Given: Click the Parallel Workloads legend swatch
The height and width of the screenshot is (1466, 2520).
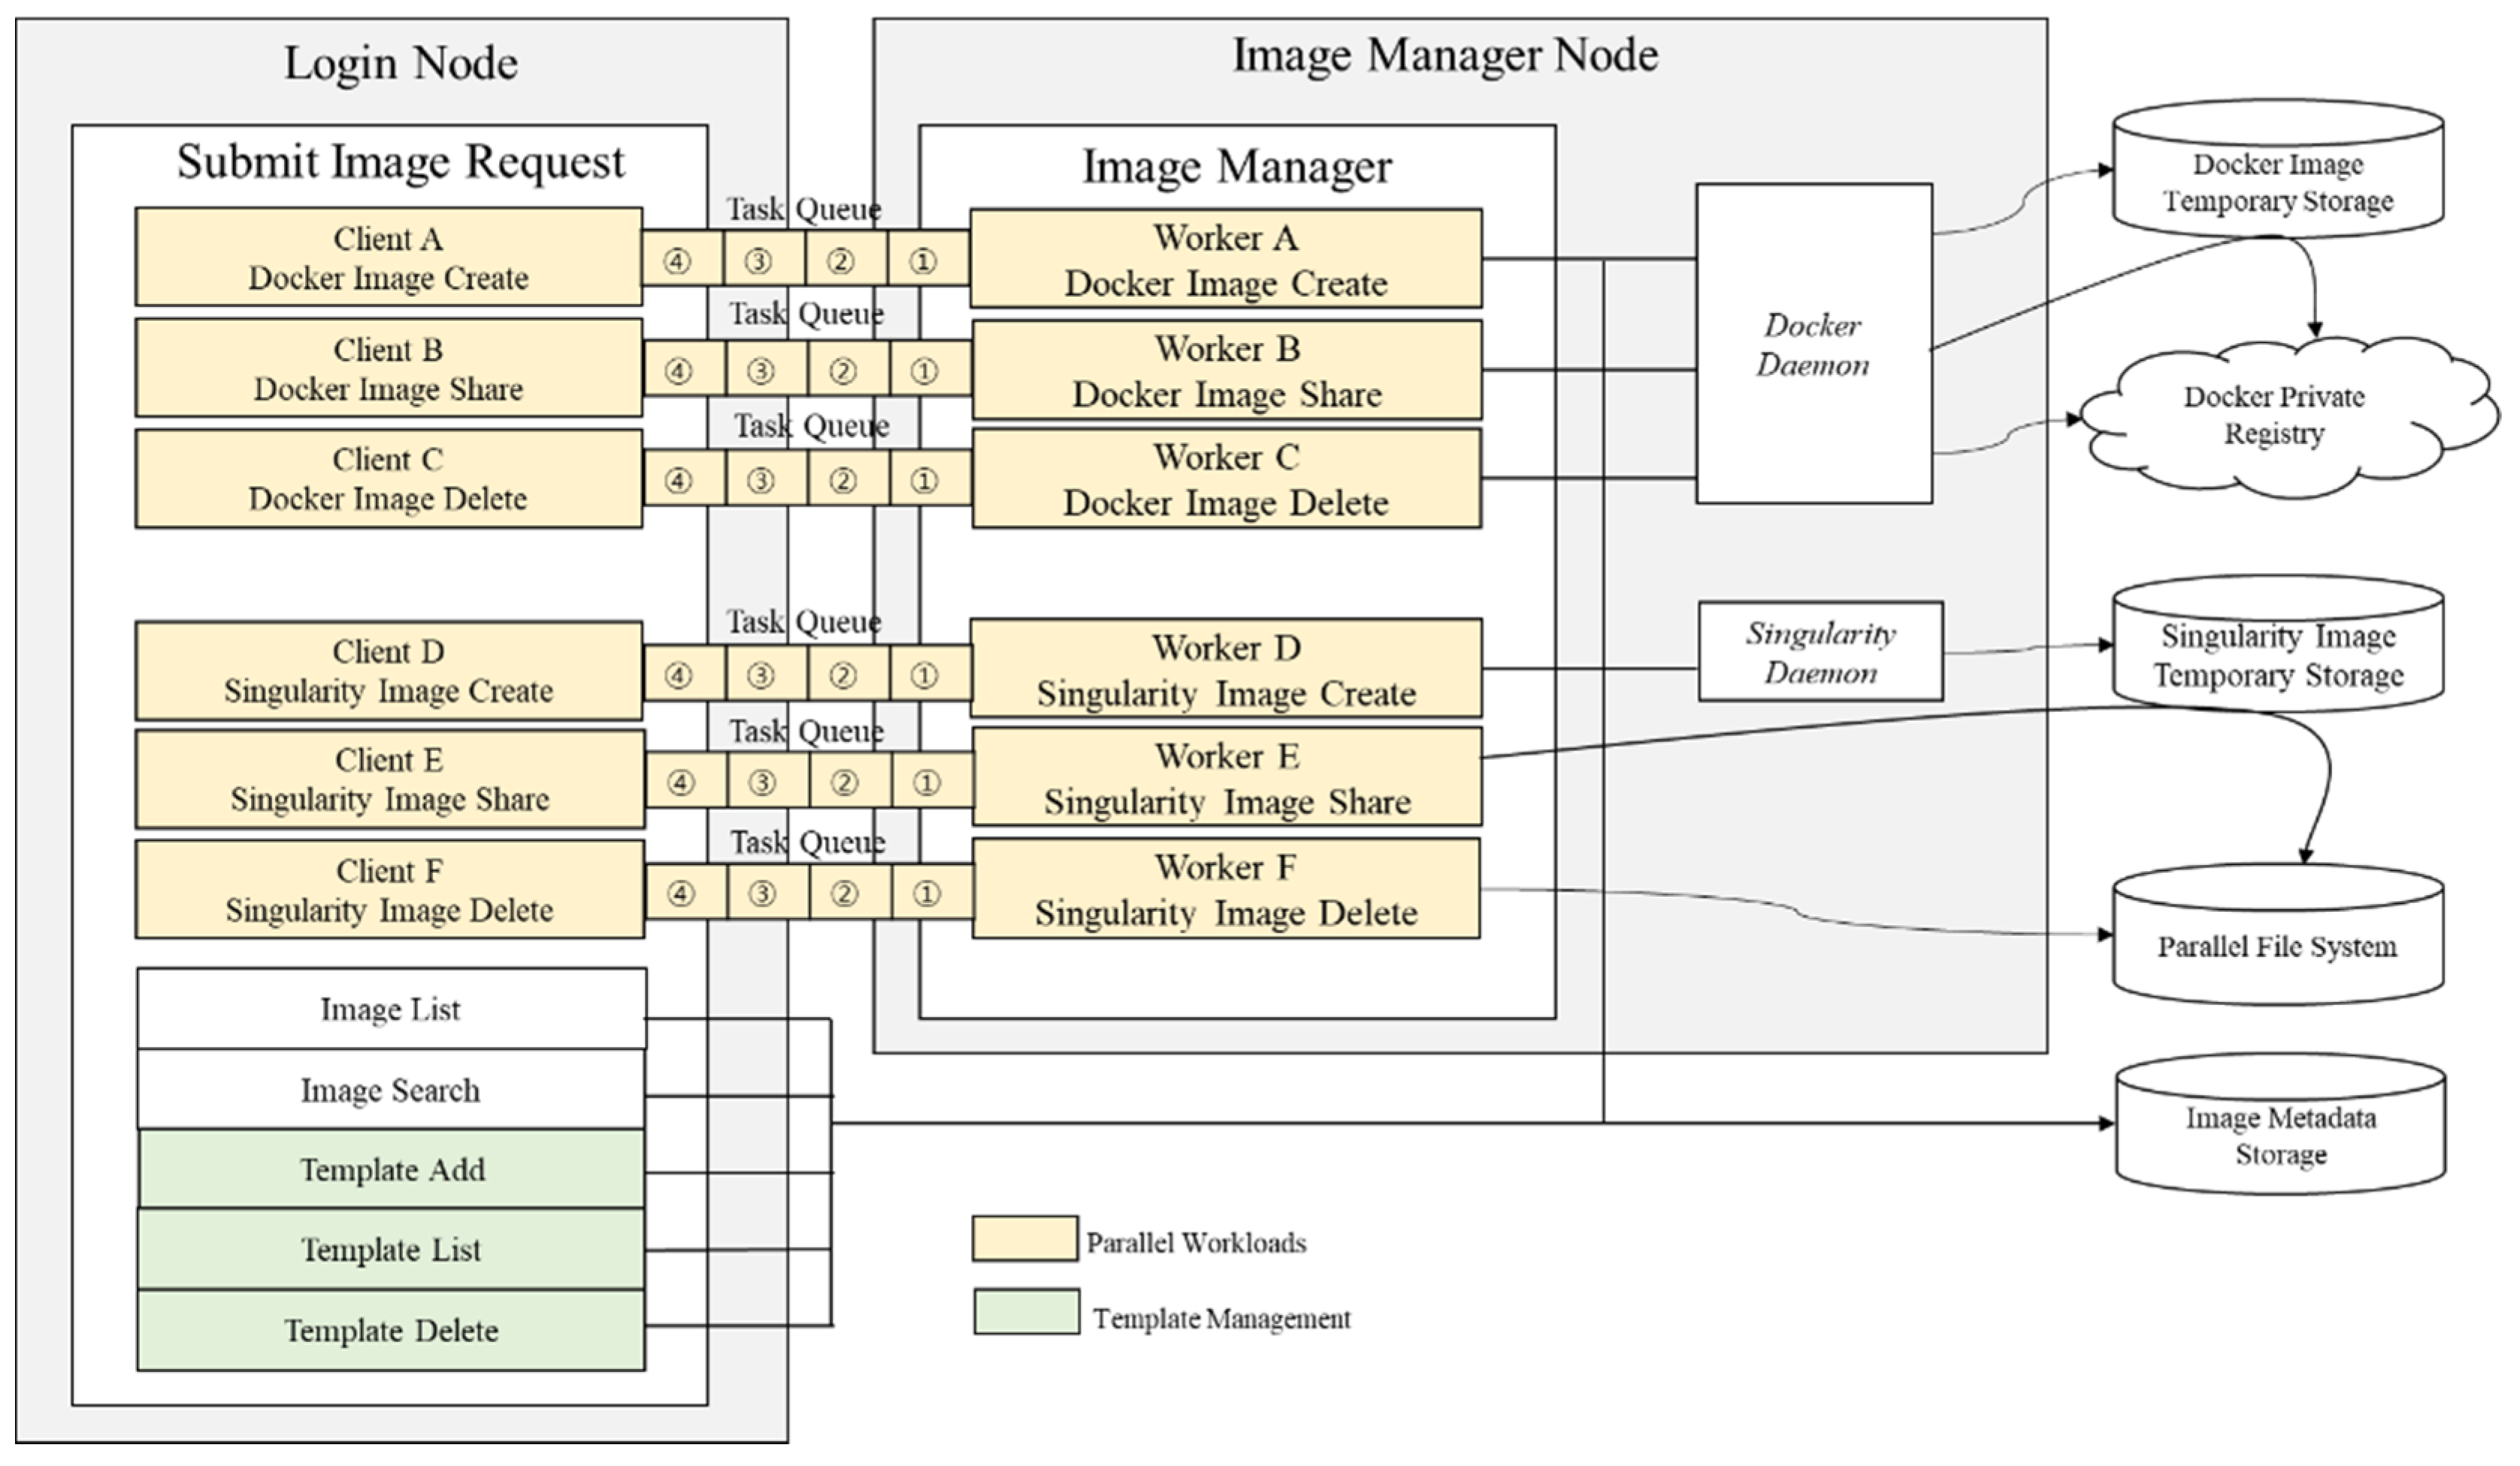Looking at the screenshot, I should click(x=1024, y=1239).
